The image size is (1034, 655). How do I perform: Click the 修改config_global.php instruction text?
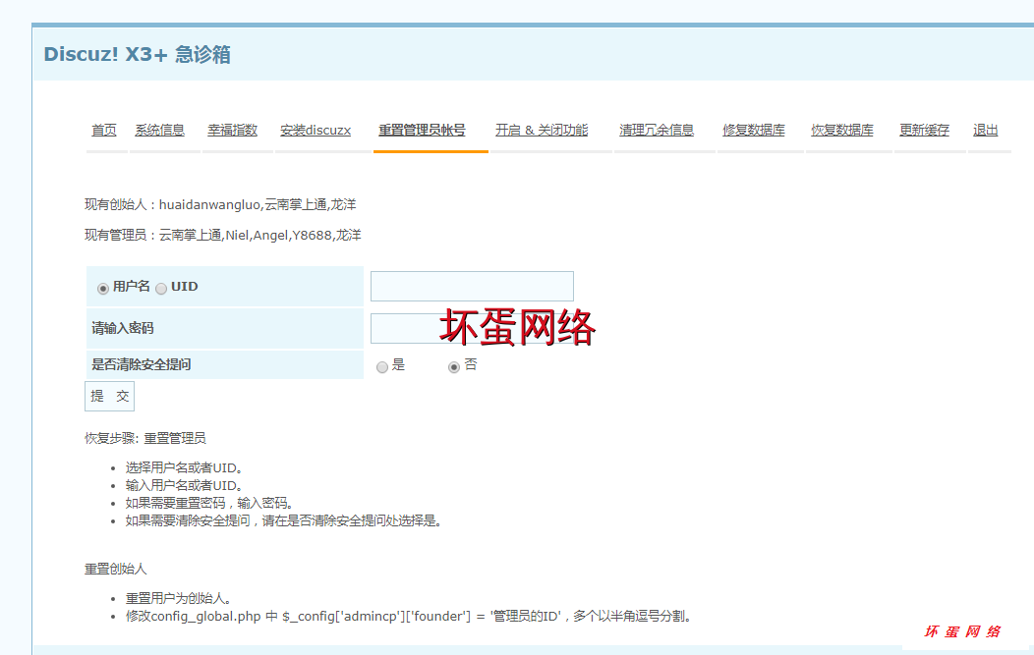pos(410,616)
